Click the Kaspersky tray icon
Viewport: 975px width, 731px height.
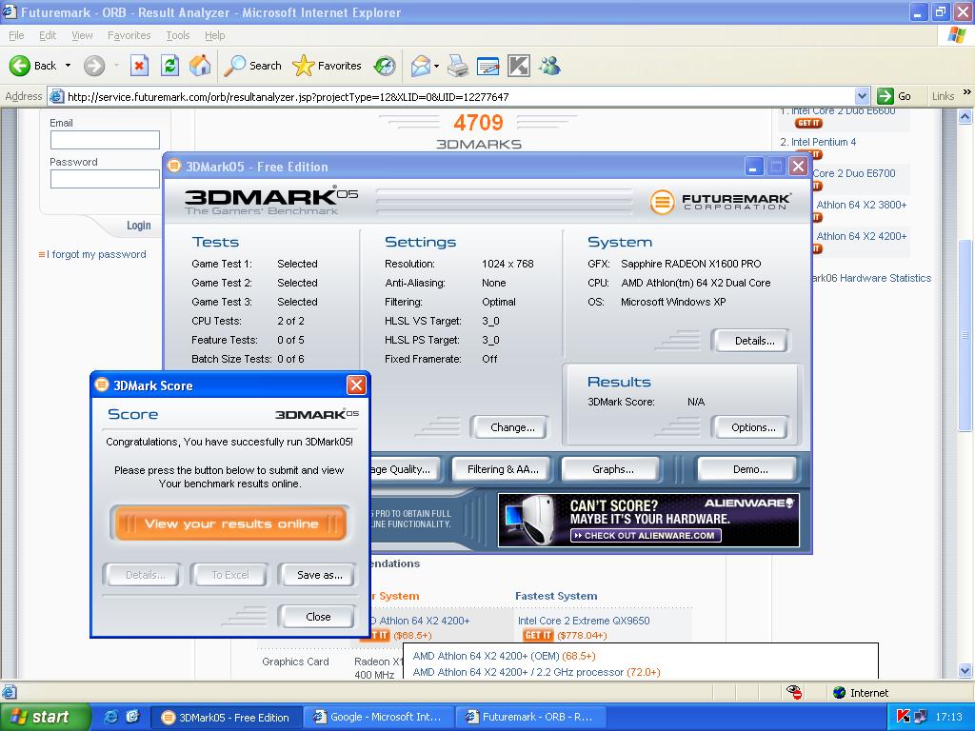[904, 717]
